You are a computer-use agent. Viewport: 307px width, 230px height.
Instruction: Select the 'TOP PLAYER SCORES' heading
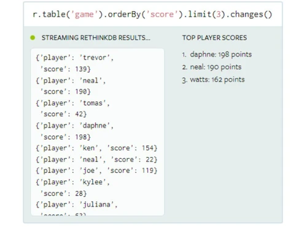pyautogui.click(x=214, y=38)
